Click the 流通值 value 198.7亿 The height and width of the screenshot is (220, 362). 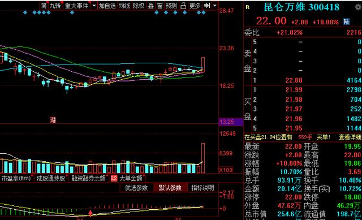point(349,214)
